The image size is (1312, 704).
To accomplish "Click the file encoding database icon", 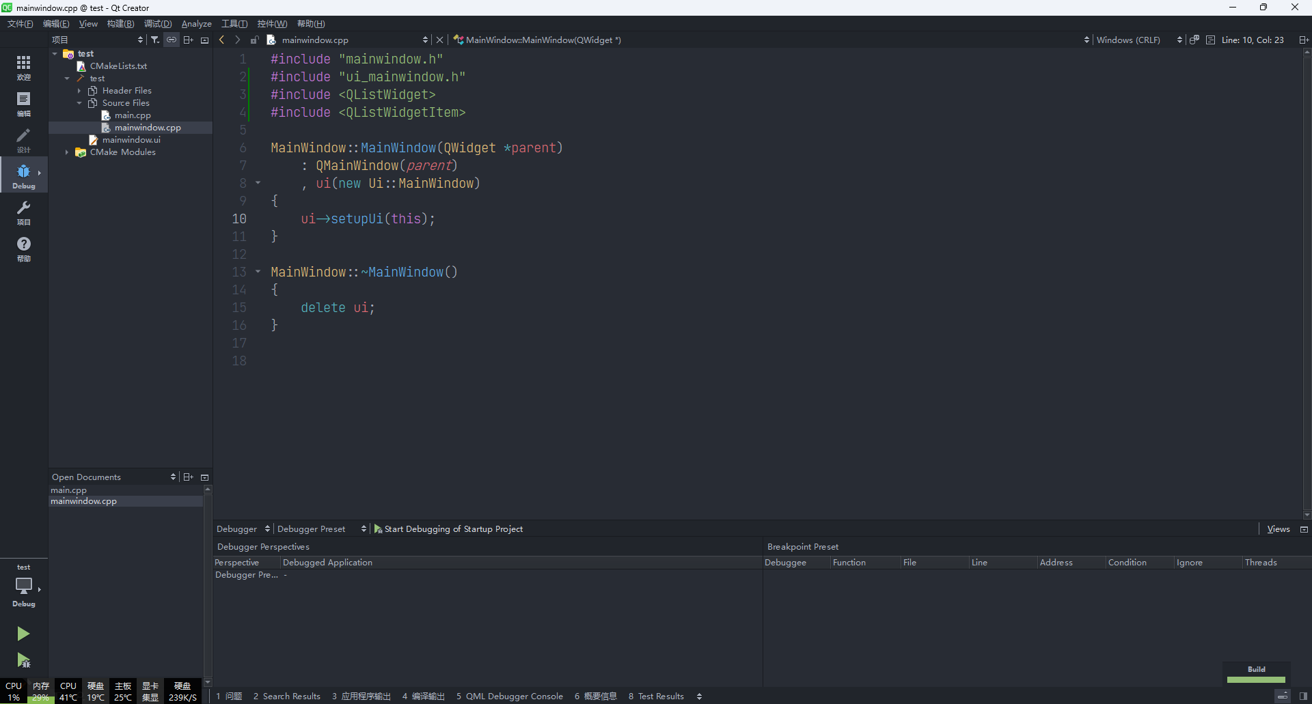I will [x=1194, y=40].
